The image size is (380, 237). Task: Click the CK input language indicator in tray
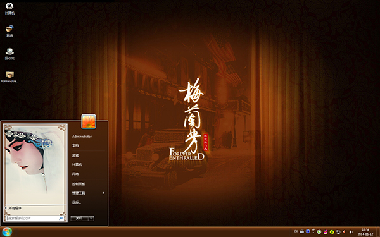[x=296, y=231]
